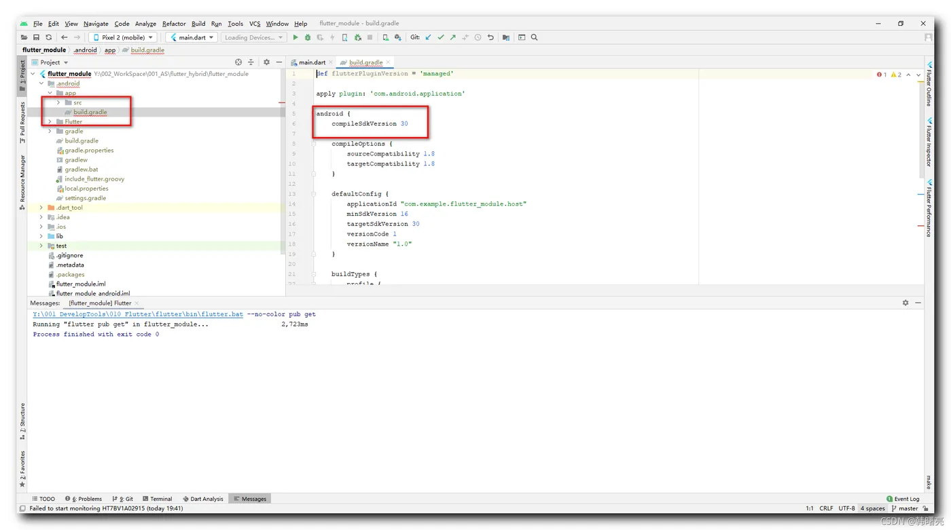Image resolution: width=951 pixels, height=530 pixels.
Task: Open the Flutter Inspector side panel
Action: point(929,142)
